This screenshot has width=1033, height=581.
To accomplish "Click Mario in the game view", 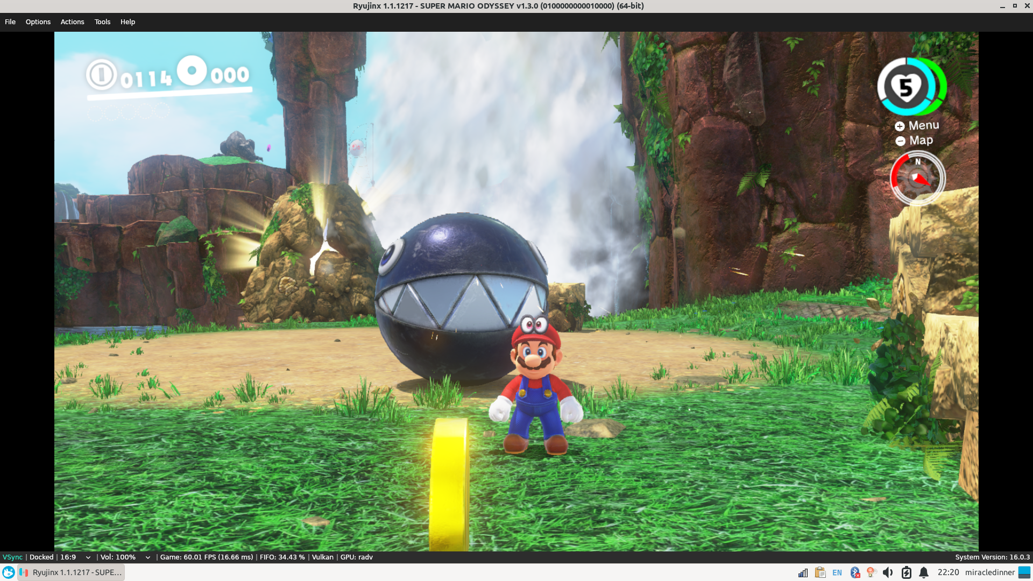I will point(536,386).
